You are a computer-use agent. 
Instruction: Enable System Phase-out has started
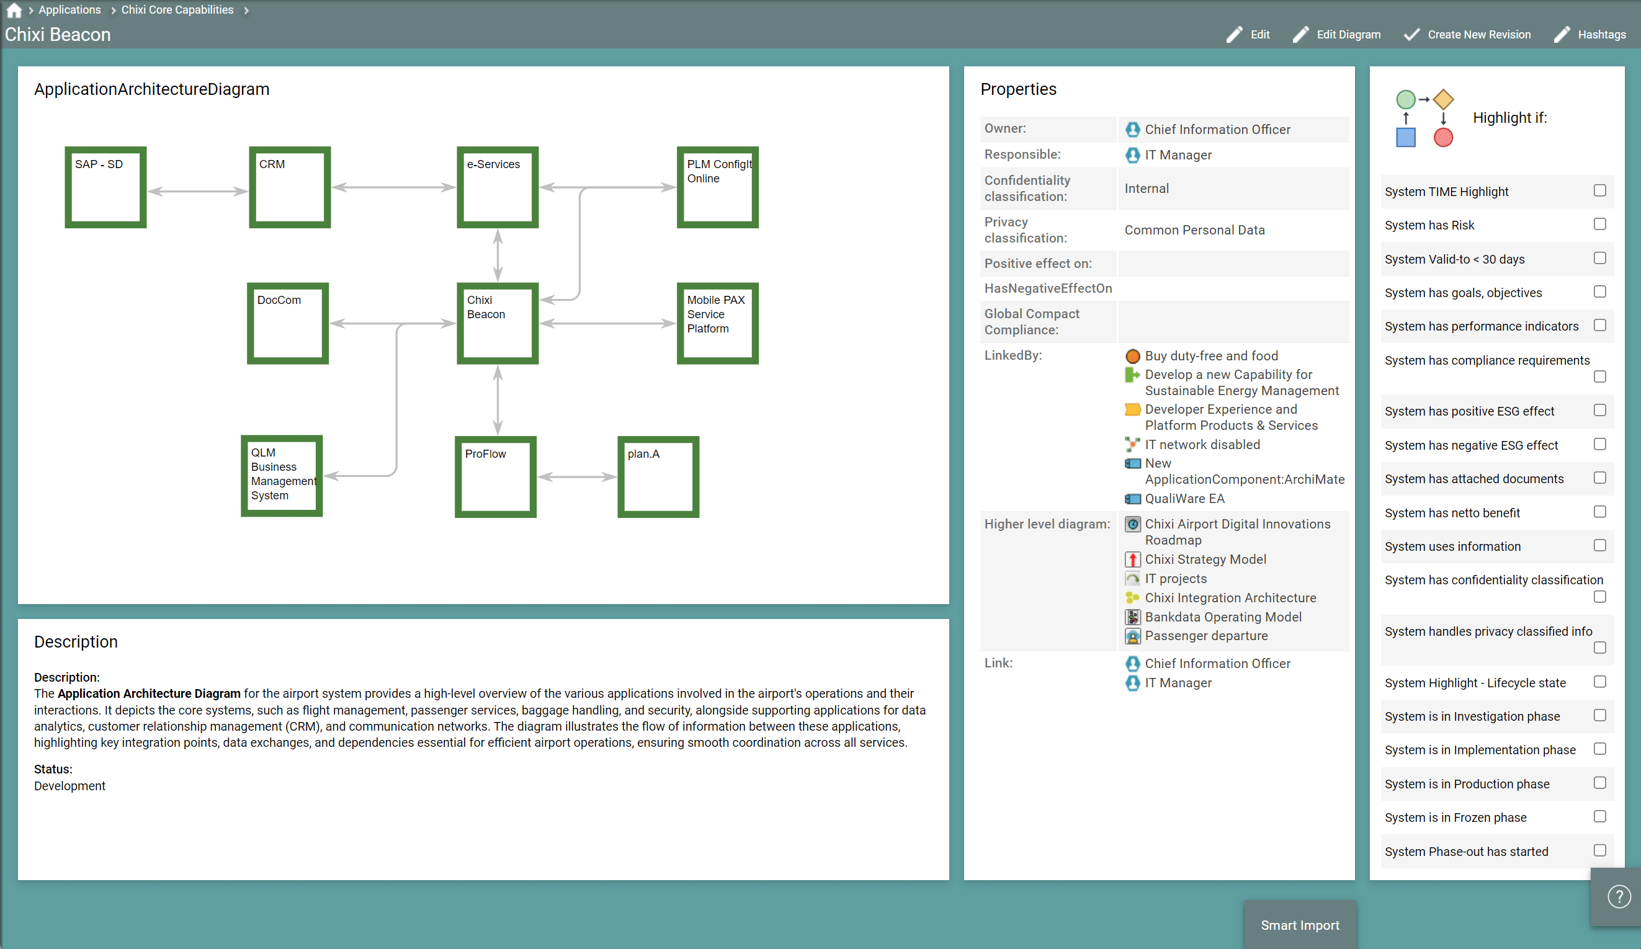click(x=1599, y=850)
